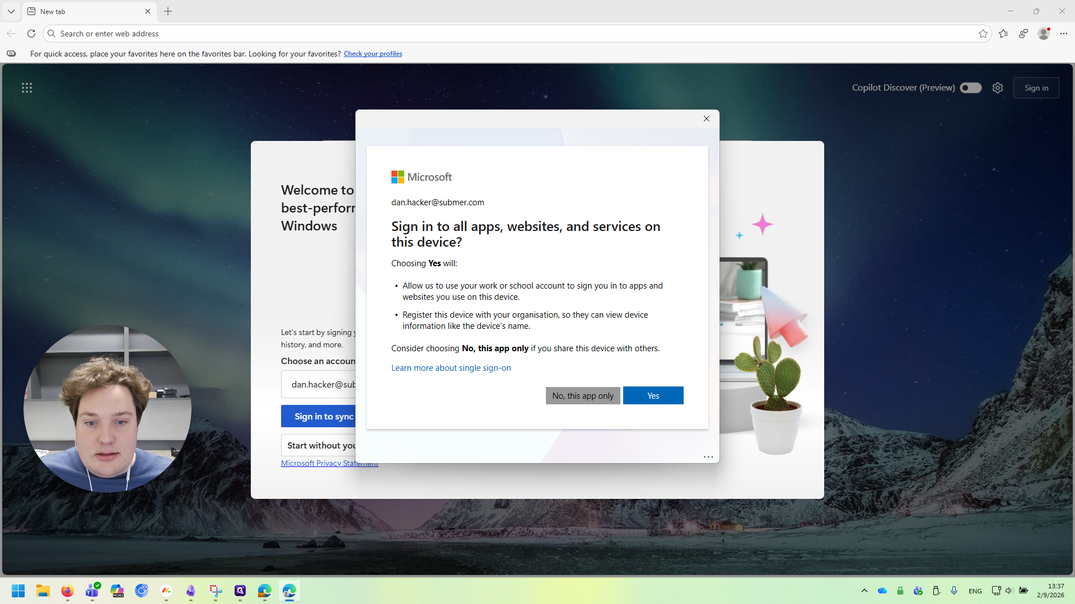Image resolution: width=1075 pixels, height=604 pixels.
Task: Open a new tab with plus button
Action: (x=168, y=11)
